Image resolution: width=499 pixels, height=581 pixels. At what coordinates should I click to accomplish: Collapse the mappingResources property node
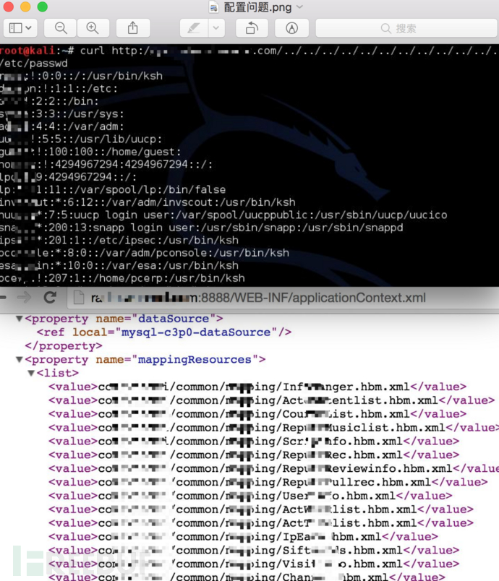click(x=20, y=359)
